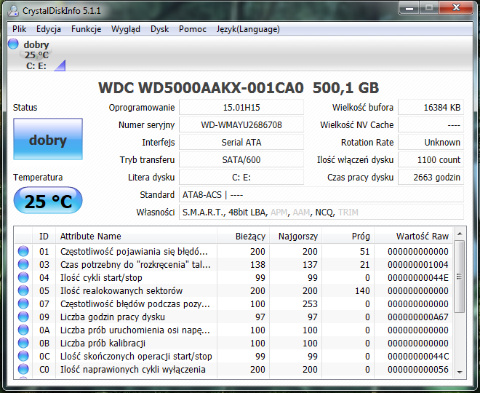Select the disk status orb above C: E:
This screenshot has width=480, height=393.
pyautogui.click(x=14, y=44)
